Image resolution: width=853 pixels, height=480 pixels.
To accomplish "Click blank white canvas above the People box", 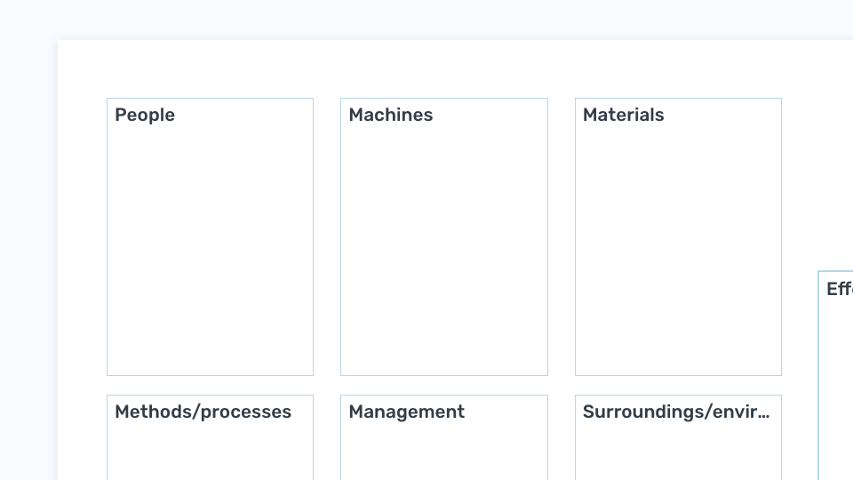I will [210, 68].
